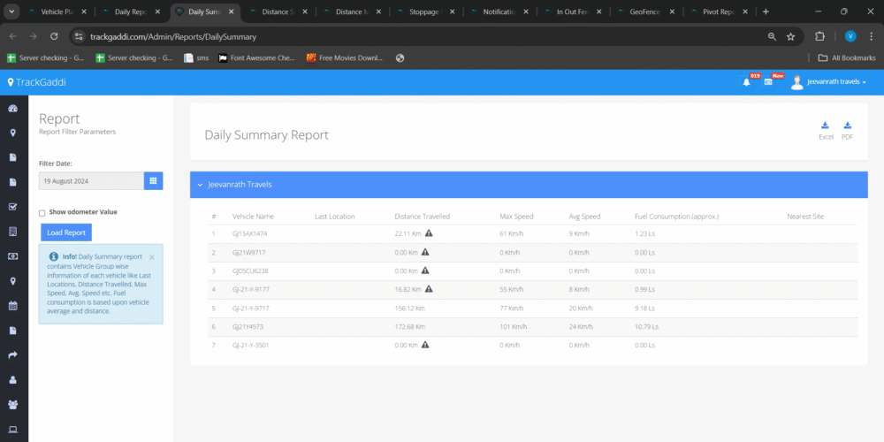Open the browser tab search dropdown
Screen dimensions: 884x442
[x=13, y=11]
